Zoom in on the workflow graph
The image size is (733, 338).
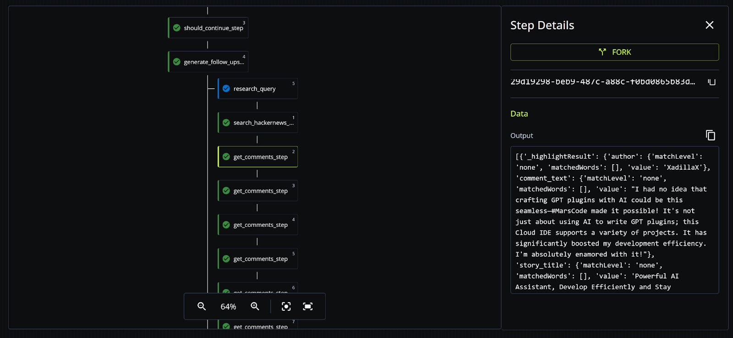(255, 306)
